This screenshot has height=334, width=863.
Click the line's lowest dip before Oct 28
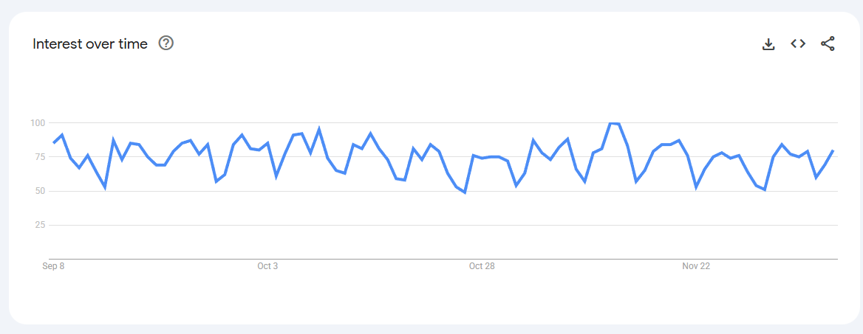tap(465, 192)
